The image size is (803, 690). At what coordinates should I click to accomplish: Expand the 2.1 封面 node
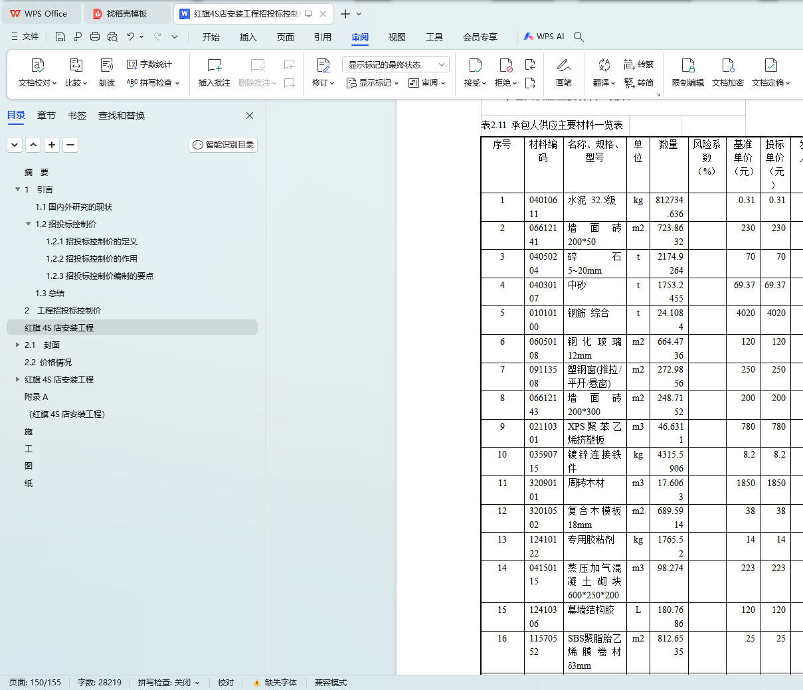(17, 345)
